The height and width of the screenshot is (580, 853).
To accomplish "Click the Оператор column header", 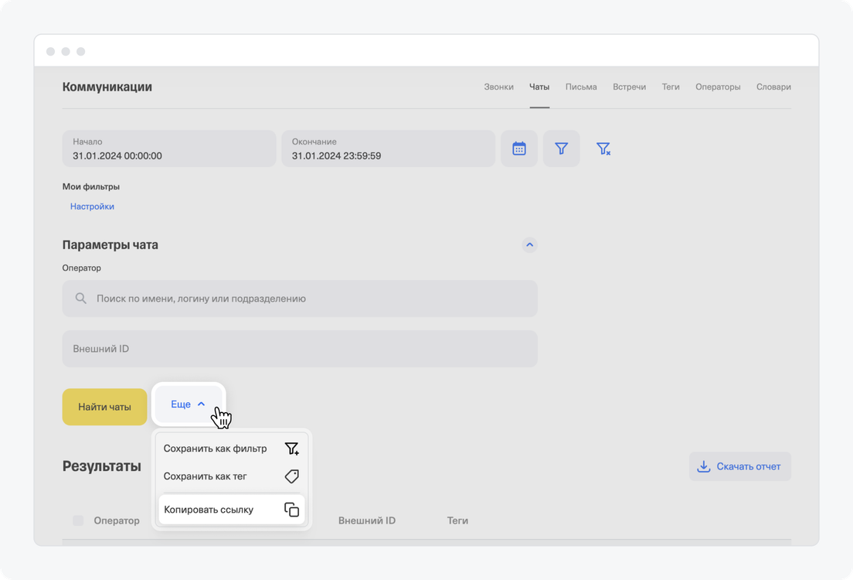I will tap(117, 520).
